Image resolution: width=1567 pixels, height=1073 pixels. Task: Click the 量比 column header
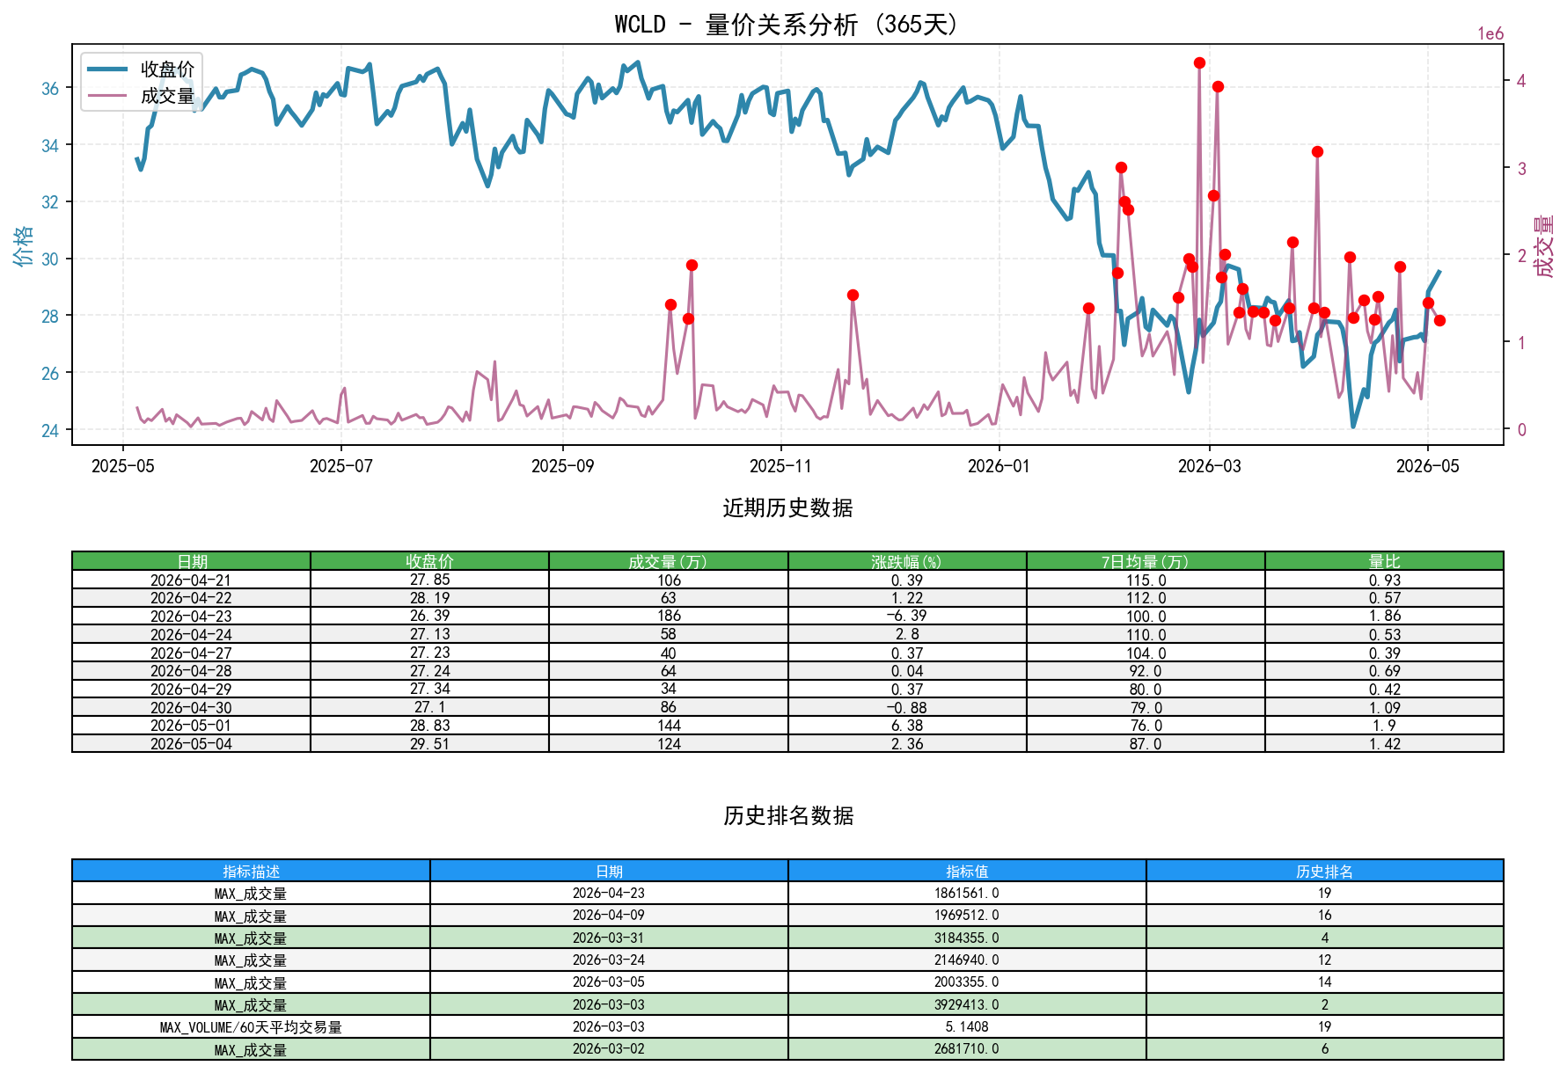point(1384,561)
